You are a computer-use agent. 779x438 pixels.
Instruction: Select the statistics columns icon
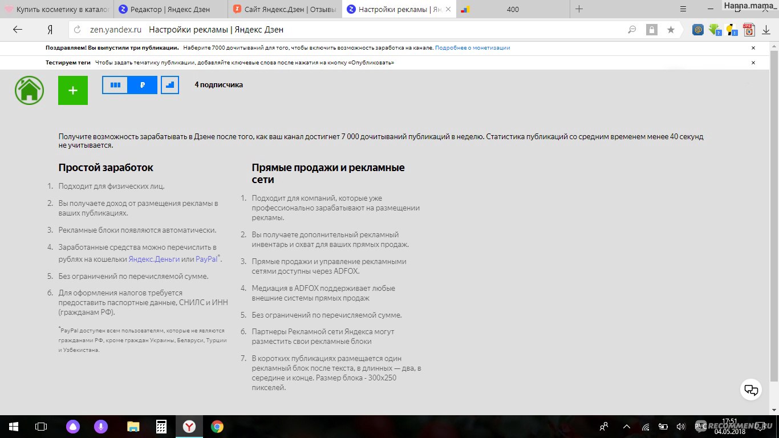point(116,85)
